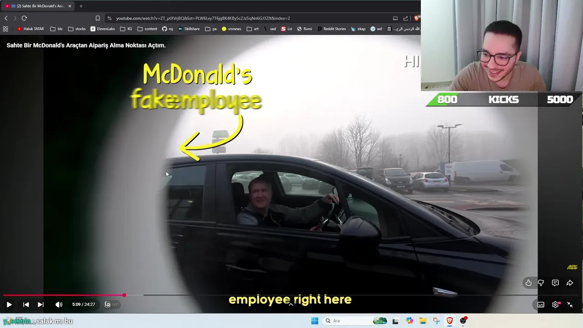Open Haluk TATAR bookmark
Viewport: 583px width, 328px height.
[x=31, y=29]
